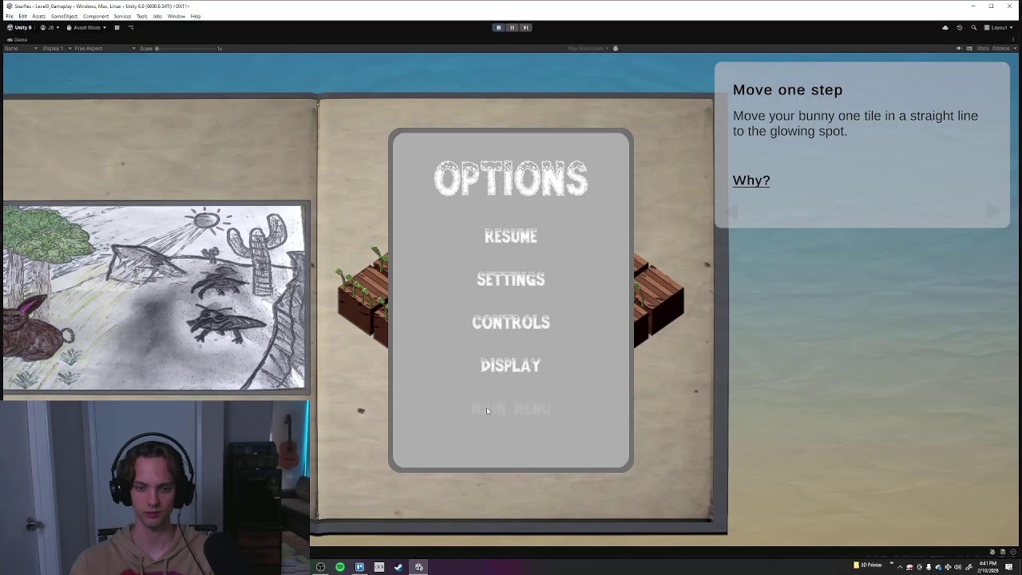
Task: Open the 3D Printer folder toolbar
Action: click(x=868, y=565)
